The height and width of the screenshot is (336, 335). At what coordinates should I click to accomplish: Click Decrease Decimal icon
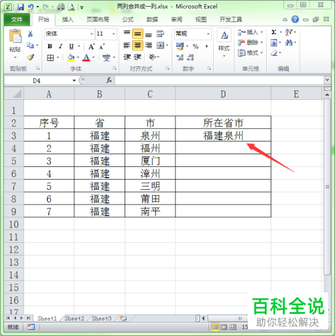coord(190,58)
